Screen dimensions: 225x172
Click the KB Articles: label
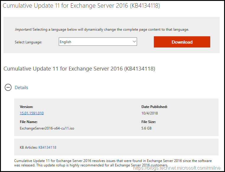click(29, 147)
